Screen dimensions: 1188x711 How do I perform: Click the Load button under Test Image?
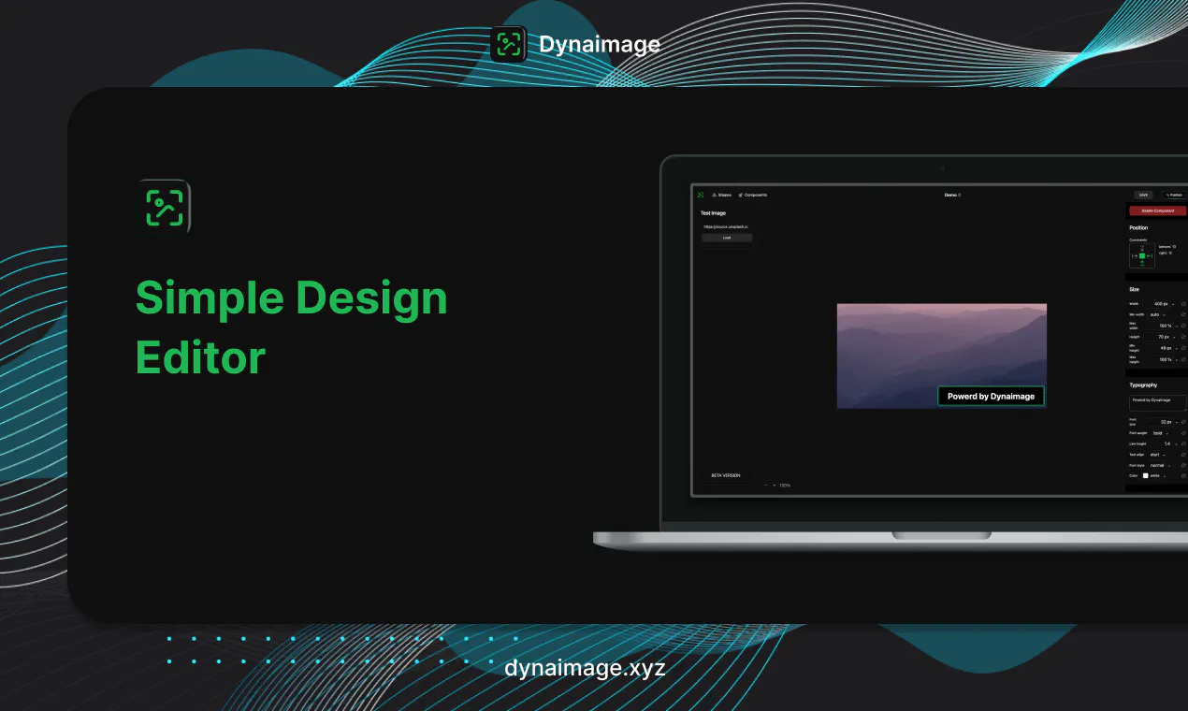pyautogui.click(x=727, y=238)
